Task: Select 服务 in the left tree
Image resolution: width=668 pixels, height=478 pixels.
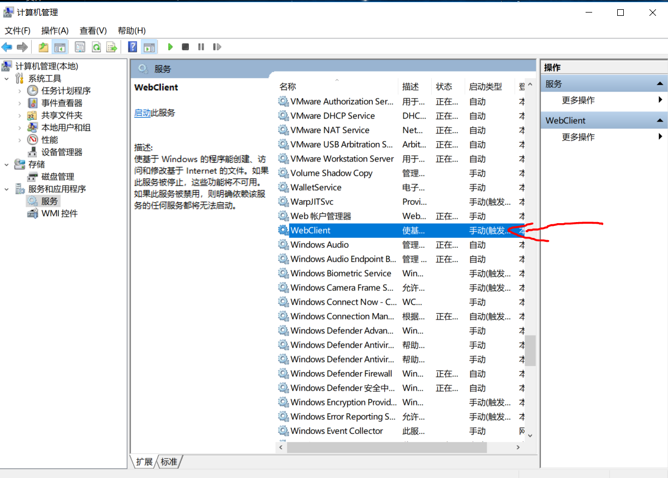Action: [x=49, y=201]
